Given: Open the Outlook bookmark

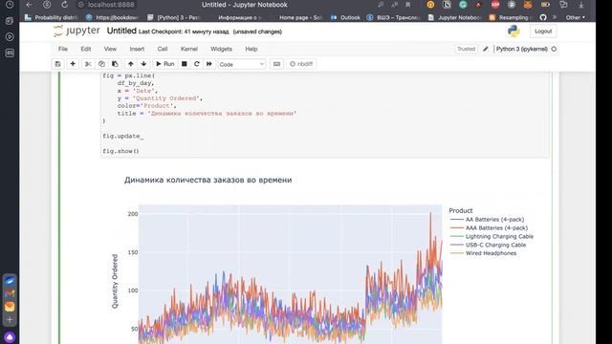Looking at the screenshot, I should 345,17.
